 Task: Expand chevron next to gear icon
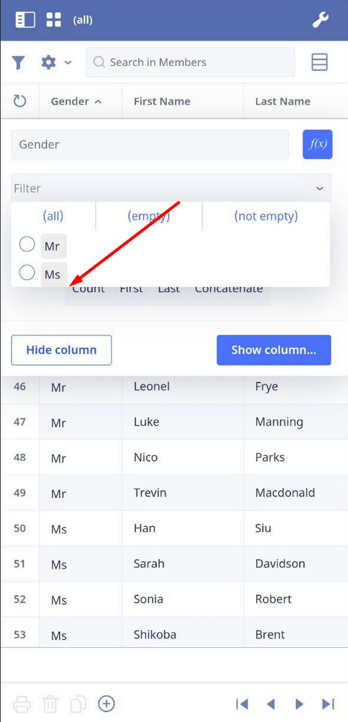point(68,62)
